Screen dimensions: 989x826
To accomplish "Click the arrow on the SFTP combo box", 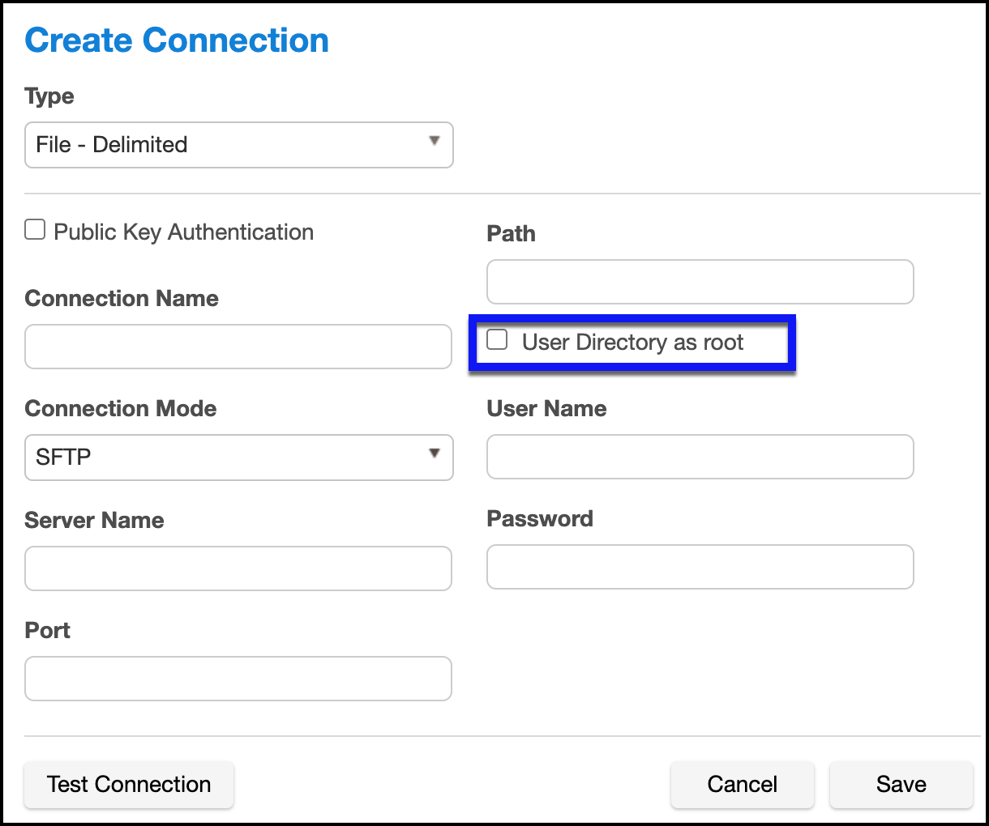I will tap(435, 453).
